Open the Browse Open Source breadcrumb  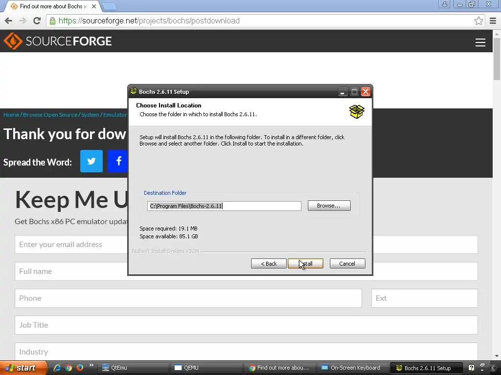point(50,114)
